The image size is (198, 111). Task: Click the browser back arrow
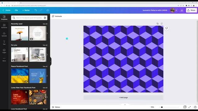pyautogui.click(x=2, y=6)
